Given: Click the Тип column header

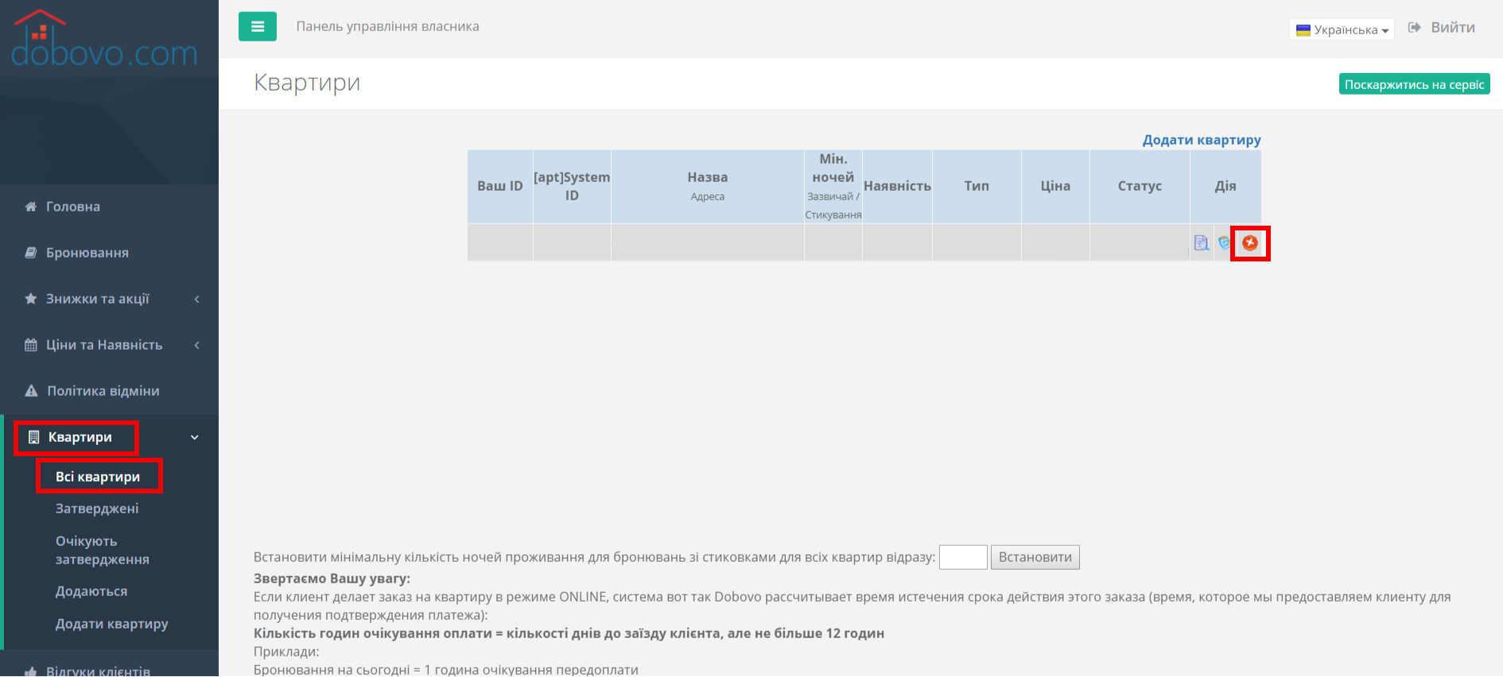Looking at the screenshot, I should coord(977,186).
